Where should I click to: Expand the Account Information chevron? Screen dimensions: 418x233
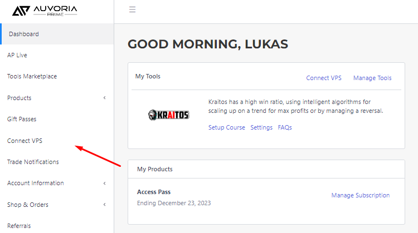coord(105,184)
